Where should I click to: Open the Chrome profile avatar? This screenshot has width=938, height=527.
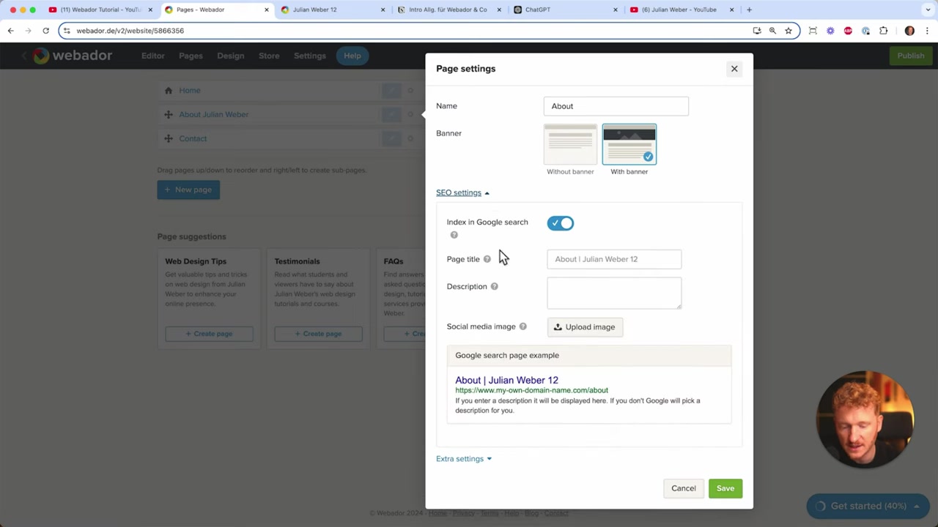click(x=909, y=31)
